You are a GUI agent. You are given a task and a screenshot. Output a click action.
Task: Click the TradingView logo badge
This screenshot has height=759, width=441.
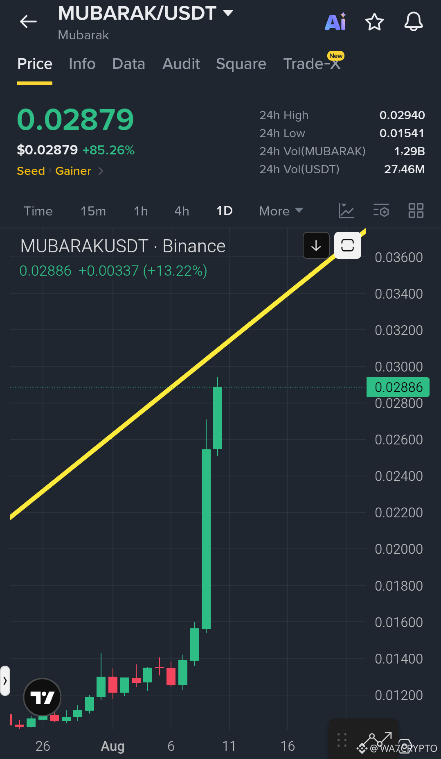coord(43,697)
